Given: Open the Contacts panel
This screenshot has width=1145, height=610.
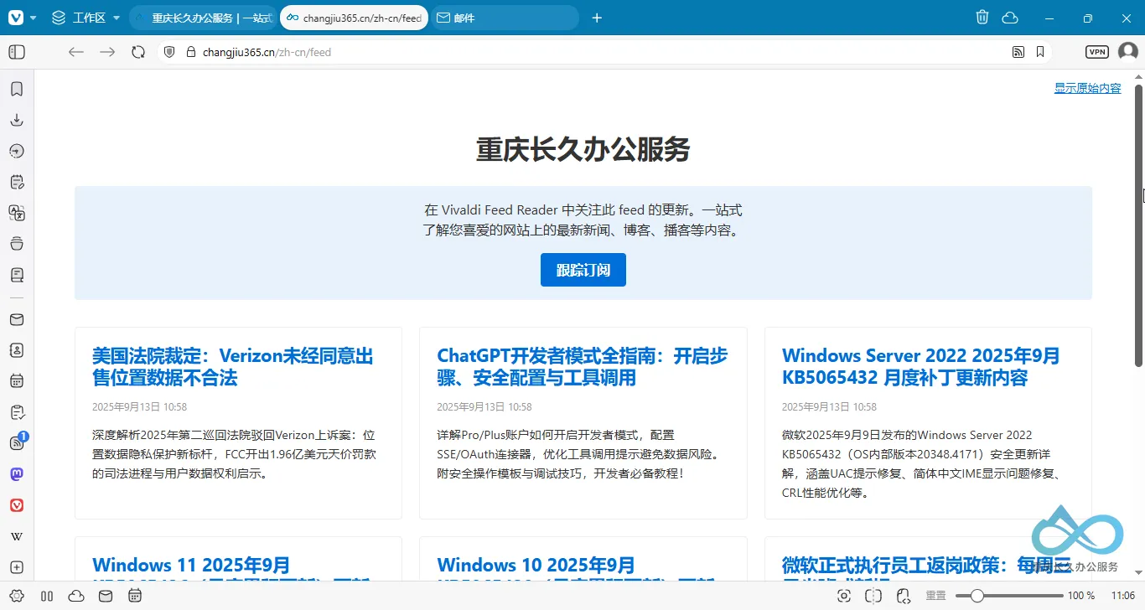Looking at the screenshot, I should tap(17, 350).
